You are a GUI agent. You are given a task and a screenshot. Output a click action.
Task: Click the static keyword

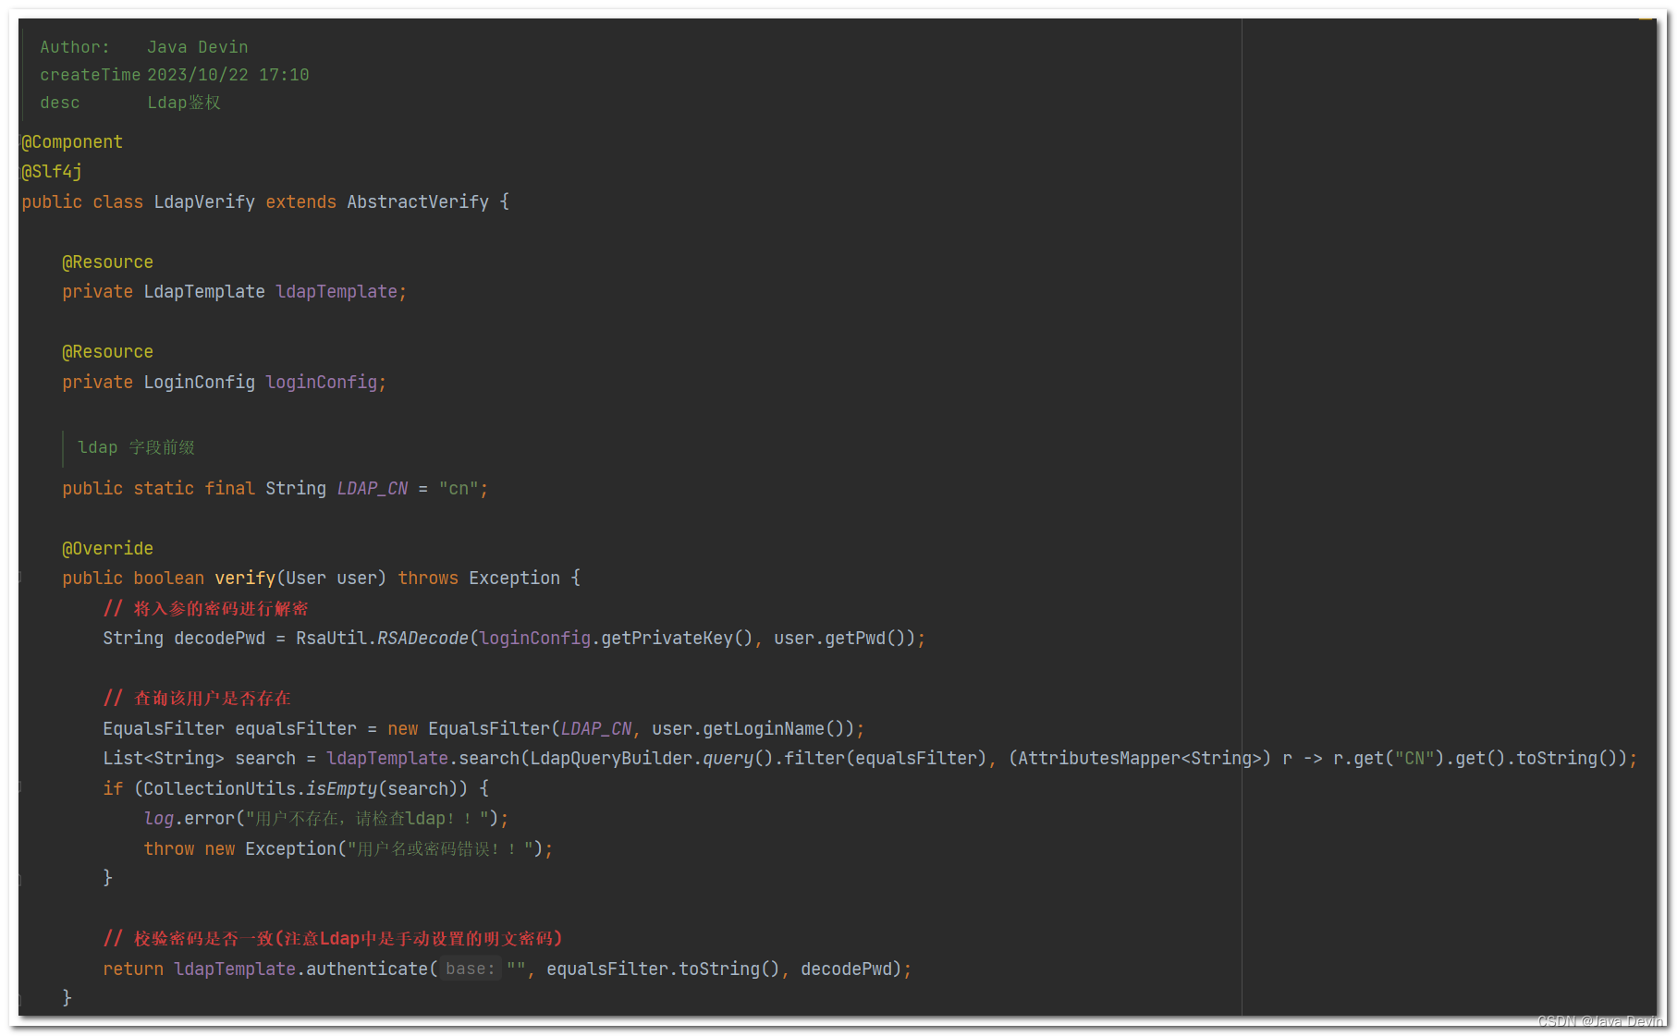click(x=164, y=488)
